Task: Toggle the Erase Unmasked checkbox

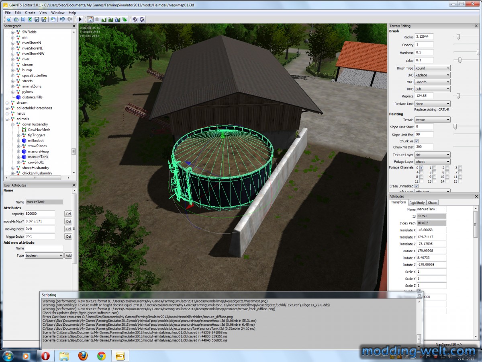Action: point(417,186)
